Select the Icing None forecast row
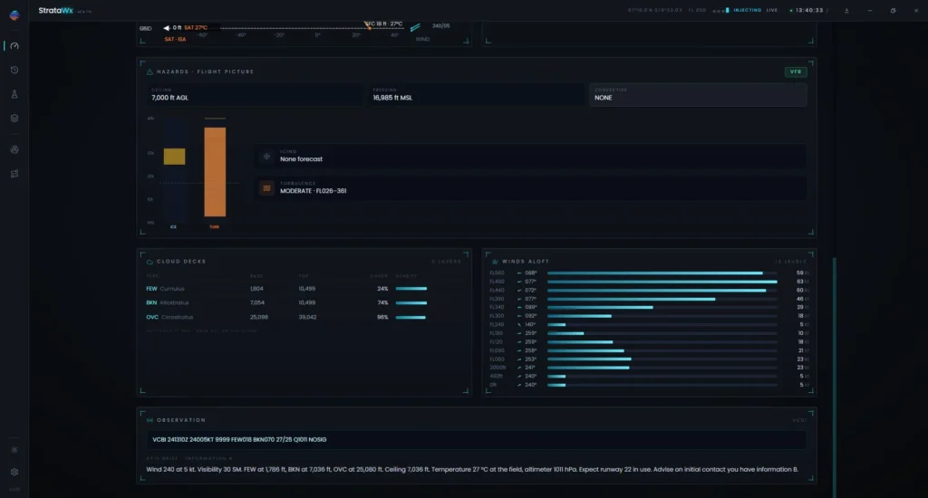Image resolution: width=928 pixels, height=498 pixels. click(531, 156)
